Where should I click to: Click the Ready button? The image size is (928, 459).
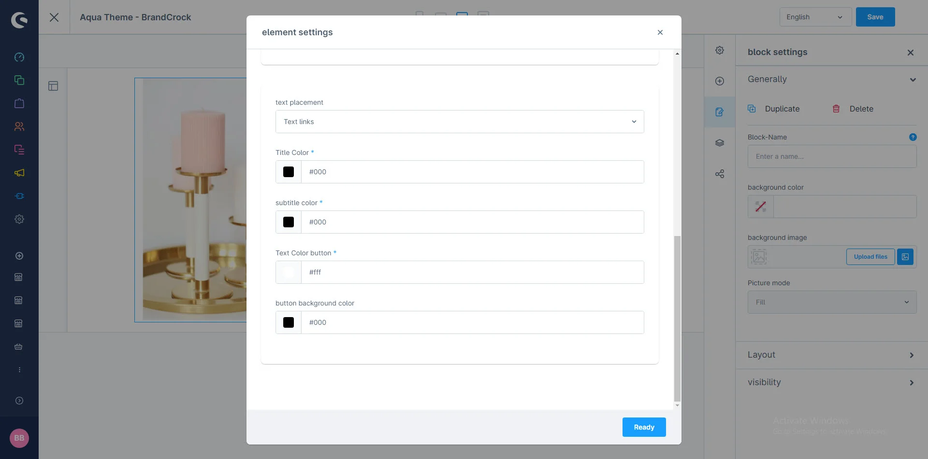click(644, 427)
